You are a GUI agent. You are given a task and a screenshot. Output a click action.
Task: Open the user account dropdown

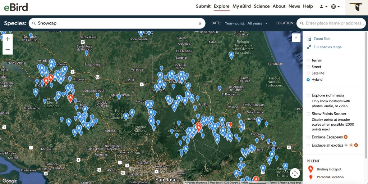coord(323,6)
